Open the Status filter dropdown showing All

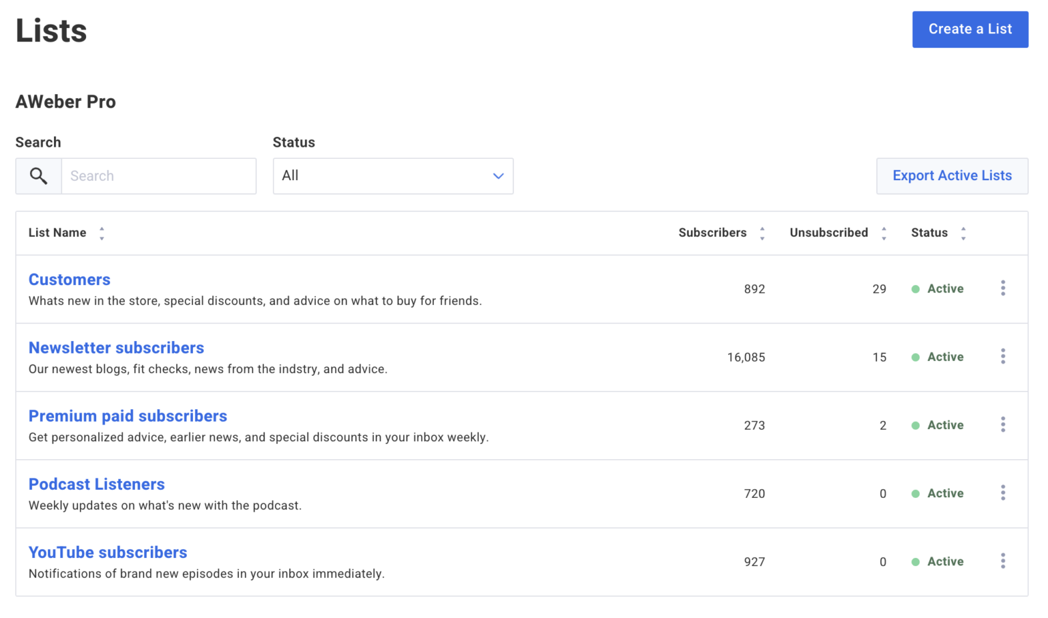pyautogui.click(x=393, y=176)
